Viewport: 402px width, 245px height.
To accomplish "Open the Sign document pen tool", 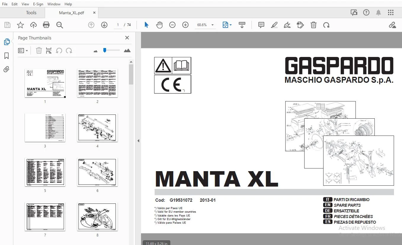I will coord(287,25).
